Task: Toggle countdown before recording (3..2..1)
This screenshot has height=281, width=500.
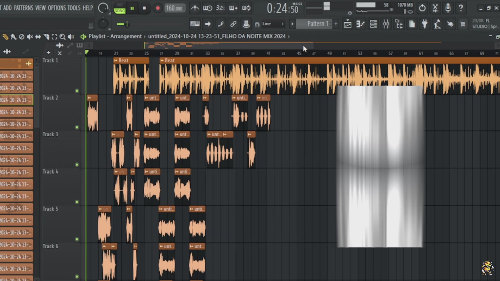Action: tap(220, 8)
